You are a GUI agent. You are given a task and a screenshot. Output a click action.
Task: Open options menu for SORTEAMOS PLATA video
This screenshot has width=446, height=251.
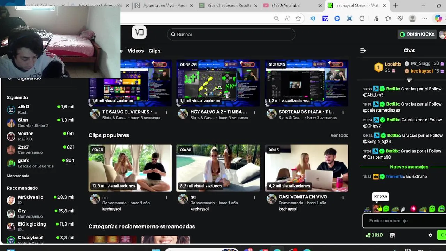pos(343,113)
